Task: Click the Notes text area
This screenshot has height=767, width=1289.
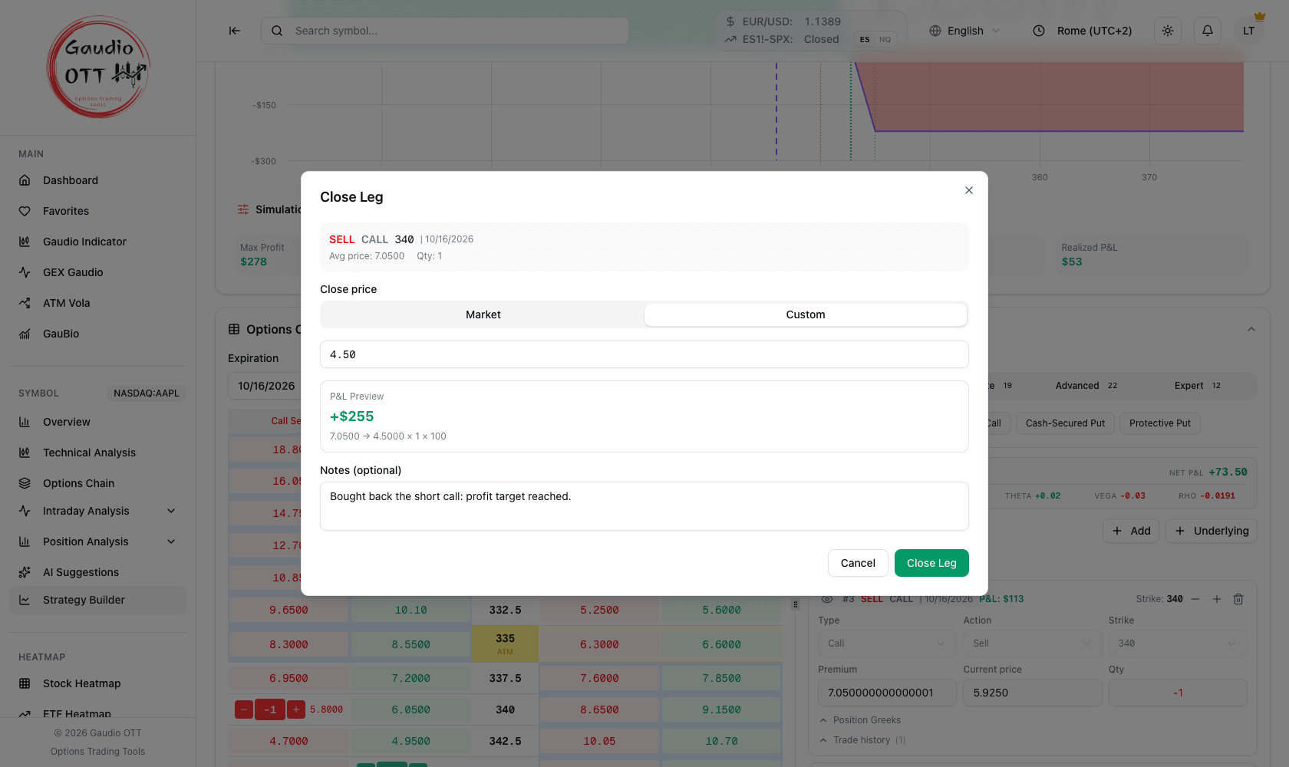Action: pyautogui.click(x=644, y=506)
